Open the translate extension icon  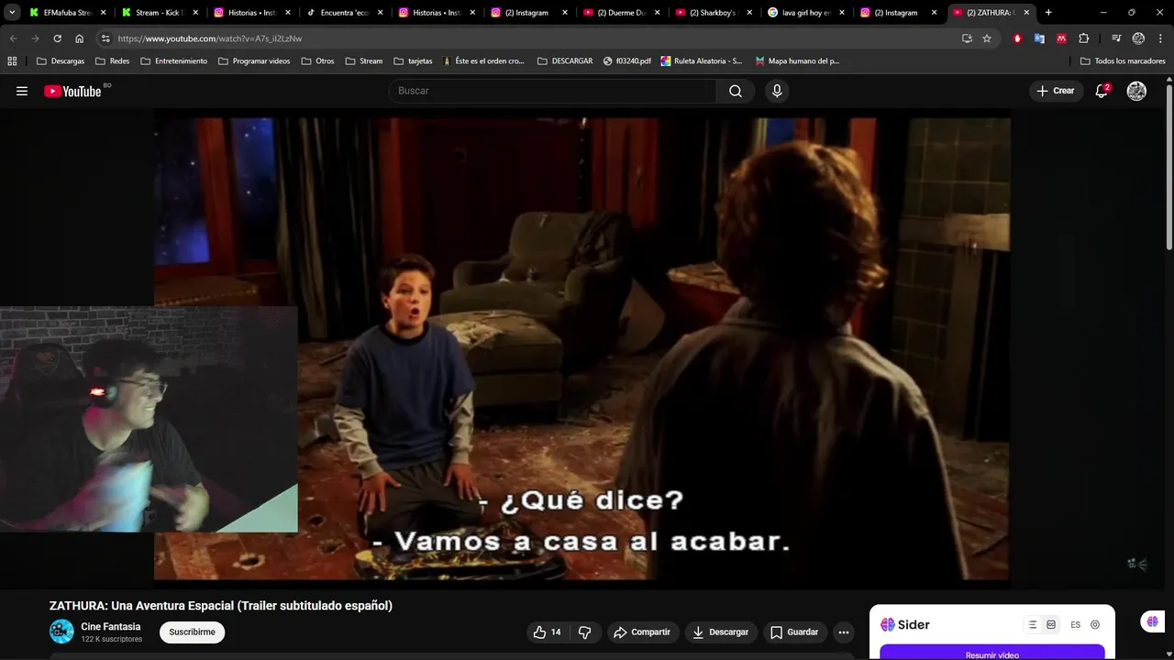click(x=1039, y=38)
